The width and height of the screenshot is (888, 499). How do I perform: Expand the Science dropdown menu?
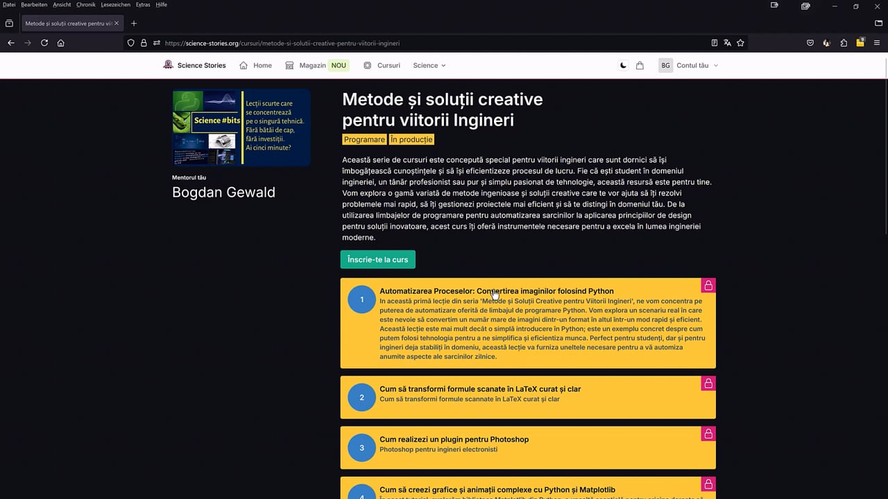click(x=429, y=65)
